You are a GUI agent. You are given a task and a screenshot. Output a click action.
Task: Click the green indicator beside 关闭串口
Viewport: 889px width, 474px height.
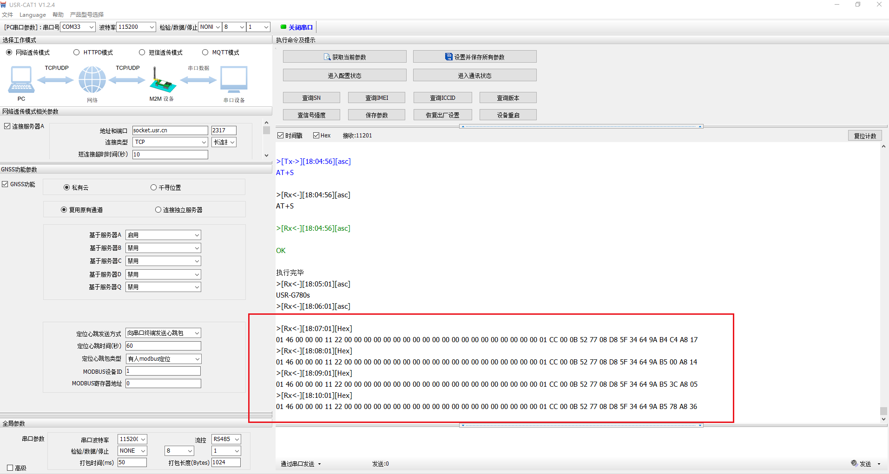tap(283, 27)
